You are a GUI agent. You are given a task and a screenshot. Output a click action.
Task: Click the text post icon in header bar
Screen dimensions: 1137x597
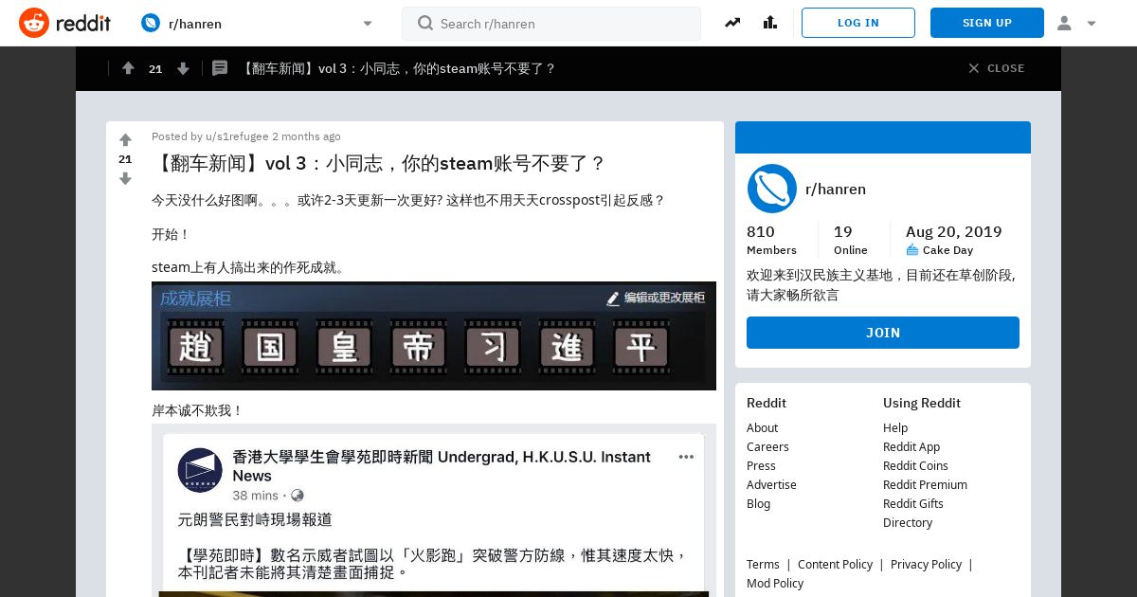click(220, 68)
